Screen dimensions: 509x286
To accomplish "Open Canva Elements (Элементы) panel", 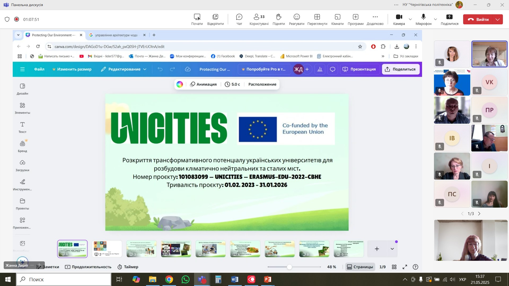I will pyautogui.click(x=22, y=108).
